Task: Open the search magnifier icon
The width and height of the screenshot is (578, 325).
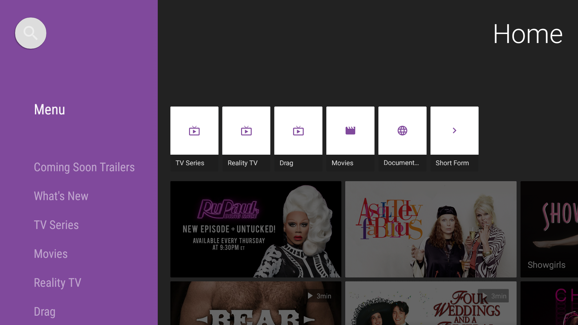Action: pos(30,33)
